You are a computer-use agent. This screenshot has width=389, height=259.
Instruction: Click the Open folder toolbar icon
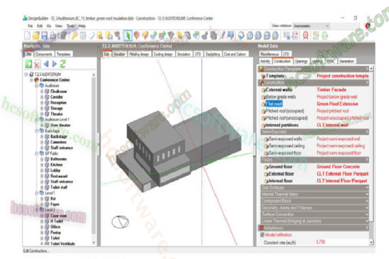click(x=36, y=36)
